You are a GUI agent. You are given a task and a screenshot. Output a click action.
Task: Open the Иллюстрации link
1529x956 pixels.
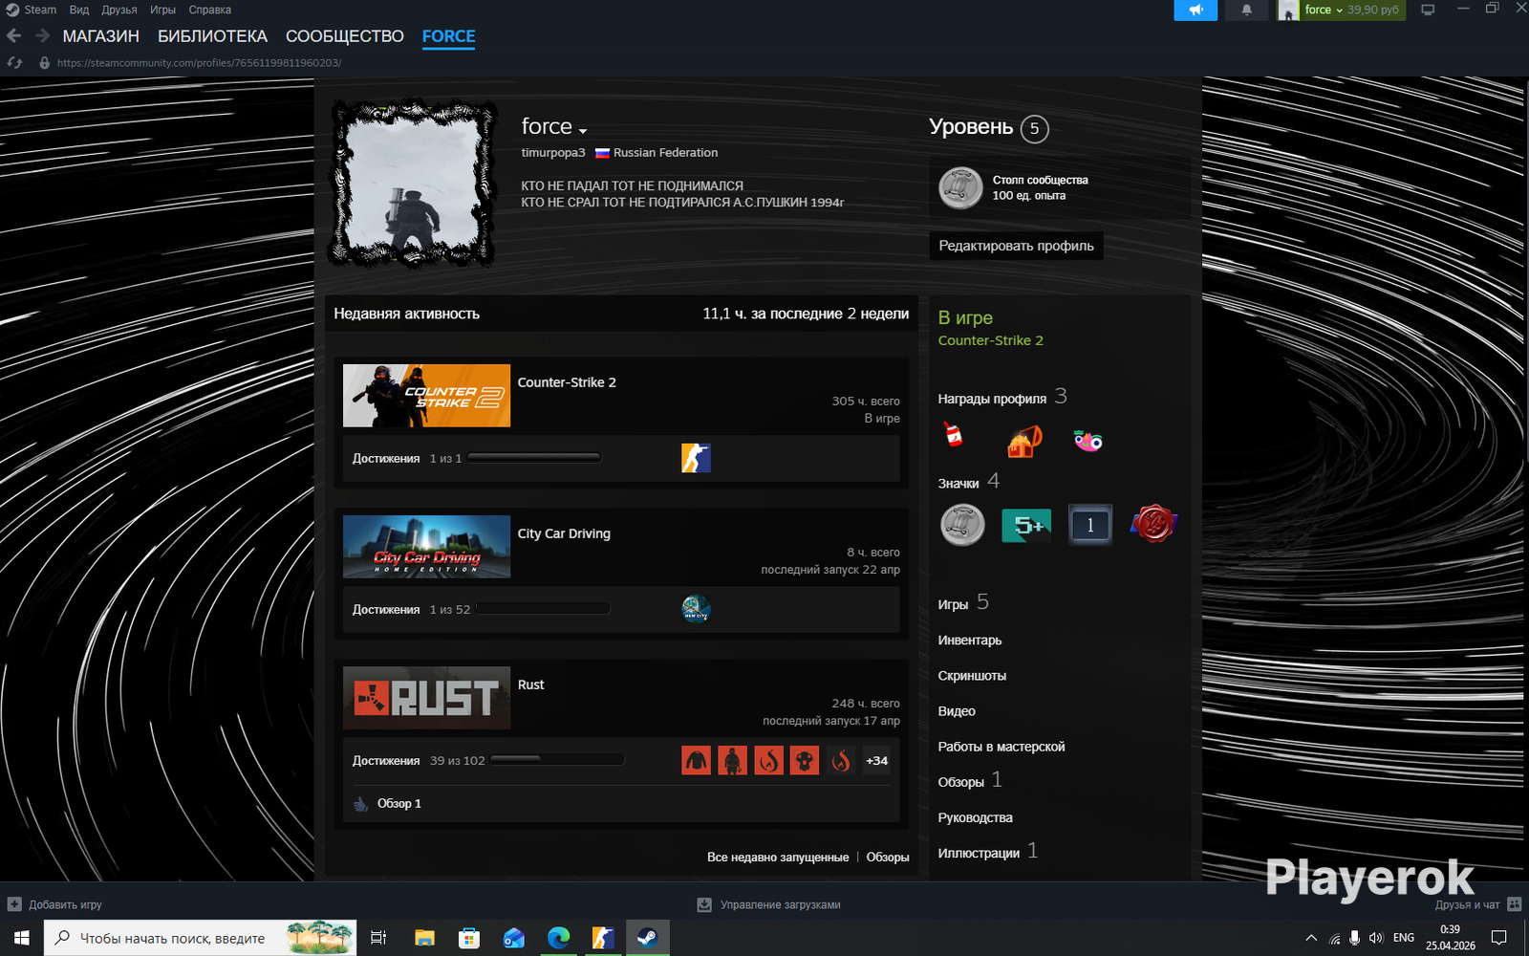tap(987, 852)
